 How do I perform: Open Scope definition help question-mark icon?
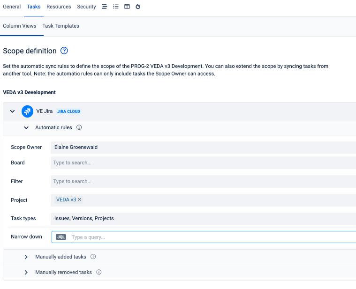[x=64, y=51]
